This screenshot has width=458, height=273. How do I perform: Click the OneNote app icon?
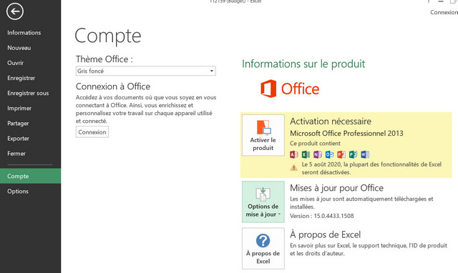[x=318, y=154]
